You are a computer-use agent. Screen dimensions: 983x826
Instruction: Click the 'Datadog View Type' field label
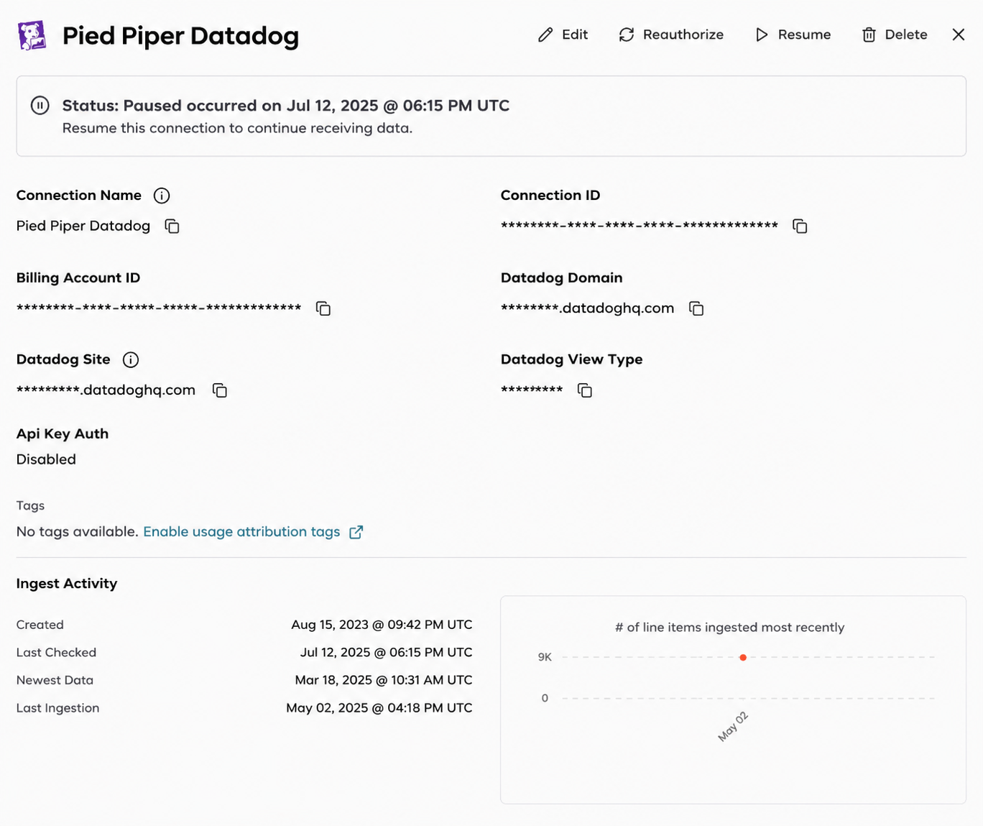click(572, 359)
